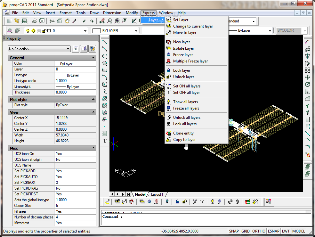Go to last layout tab arrow

[x=128, y=194]
